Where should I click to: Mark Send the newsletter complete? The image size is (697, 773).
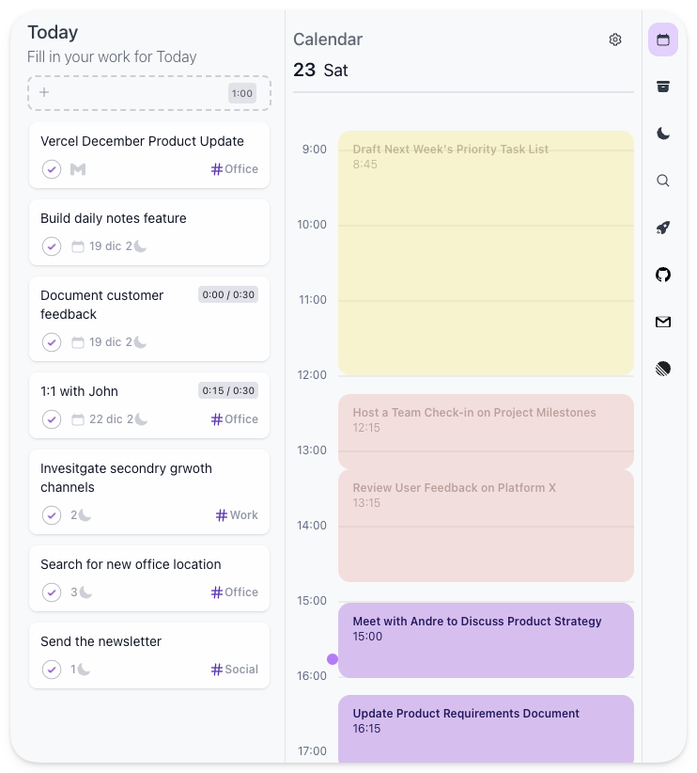52,669
